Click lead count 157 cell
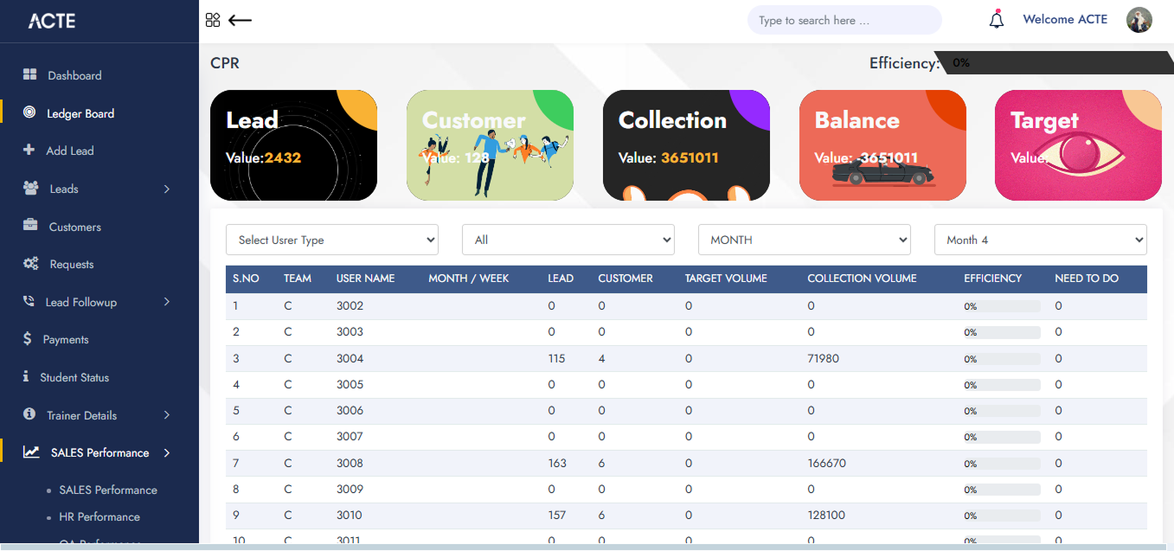This screenshot has width=1174, height=551. (x=557, y=515)
